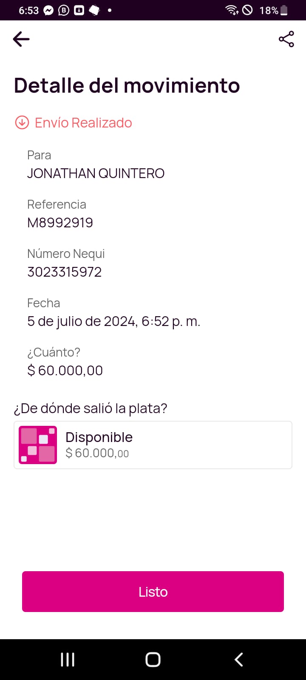Tap the back arrow at top left
This screenshot has height=680, width=306.
click(x=21, y=39)
